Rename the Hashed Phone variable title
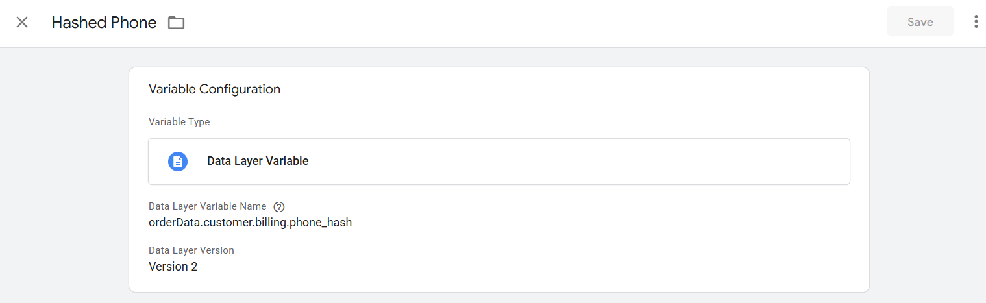 104,23
